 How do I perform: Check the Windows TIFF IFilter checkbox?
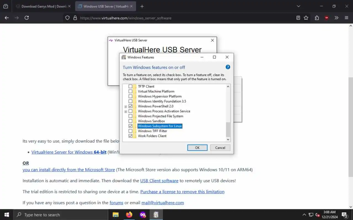click(130, 131)
